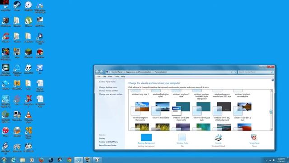The image size is (289, 163).
Task: Expand arrow after Appearance and Personalization breadcrumb
Action: point(153,72)
